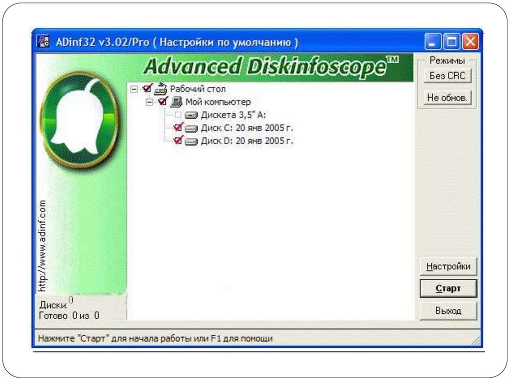
Task: Click the Старт button to begin
Action: 448,288
